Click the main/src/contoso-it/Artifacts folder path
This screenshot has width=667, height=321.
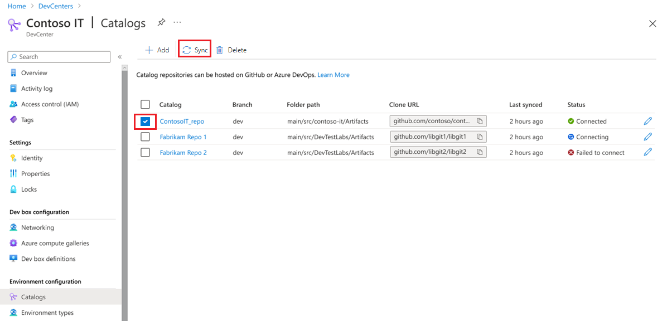(327, 121)
